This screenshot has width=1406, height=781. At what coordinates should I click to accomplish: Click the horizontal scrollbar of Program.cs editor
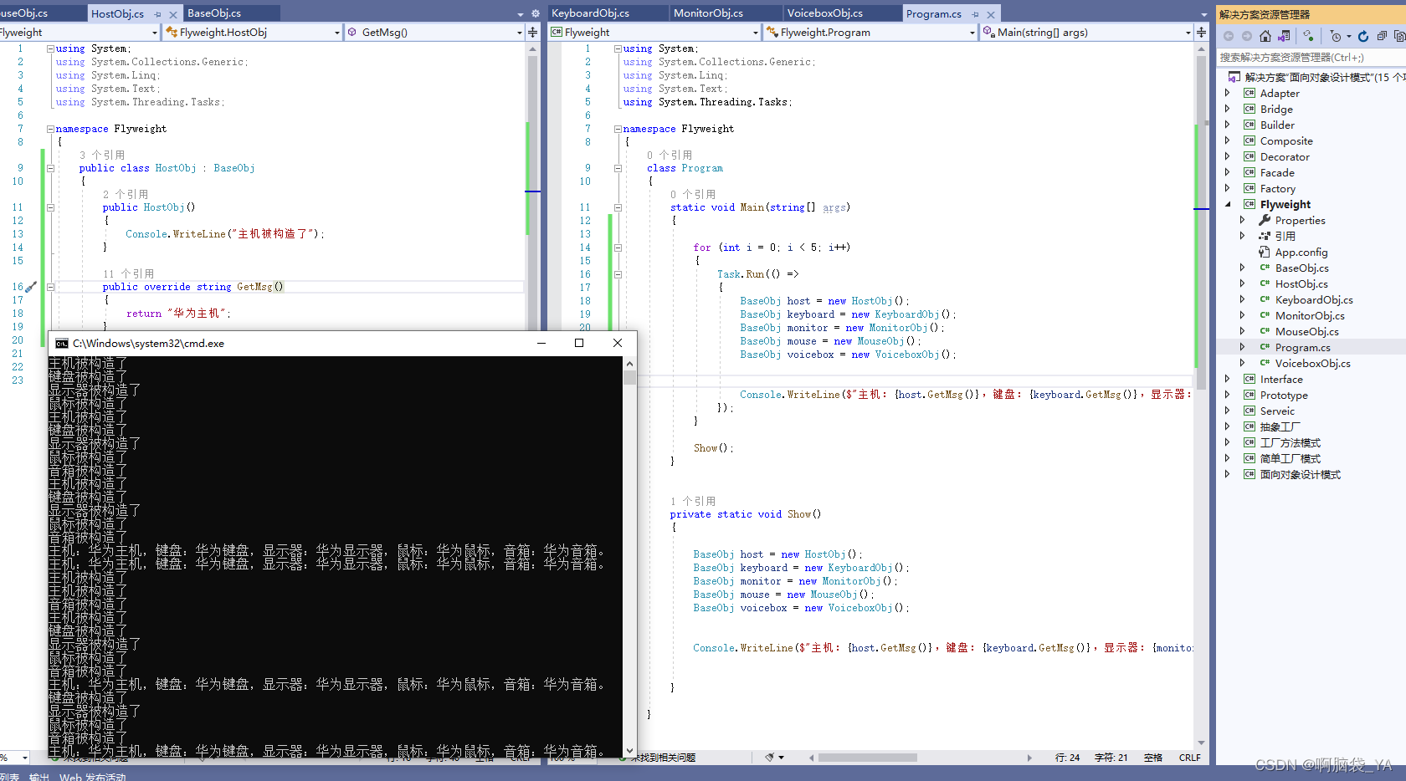coord(868,758)
